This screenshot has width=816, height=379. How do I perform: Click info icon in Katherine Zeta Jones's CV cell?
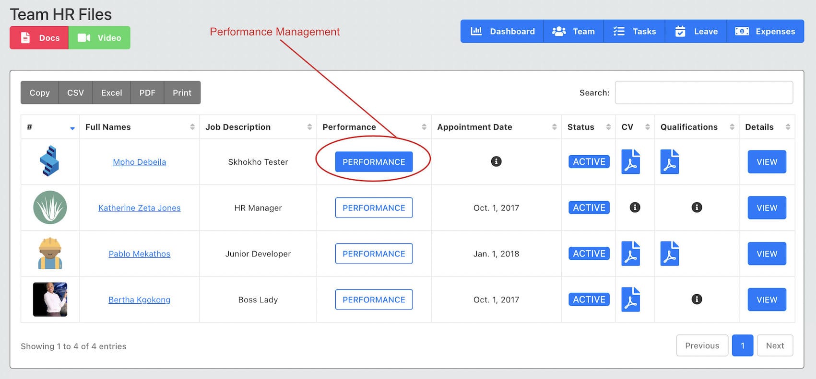(x=635, y=207)
